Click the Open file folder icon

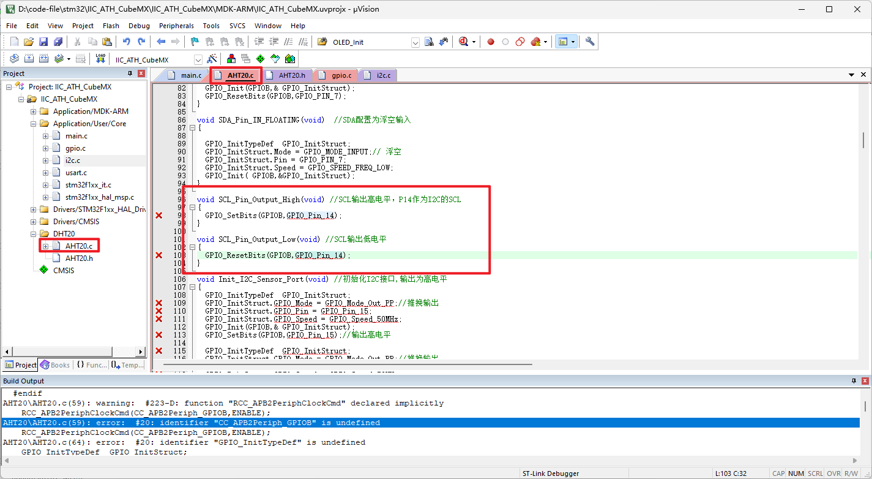pos(29,42)
